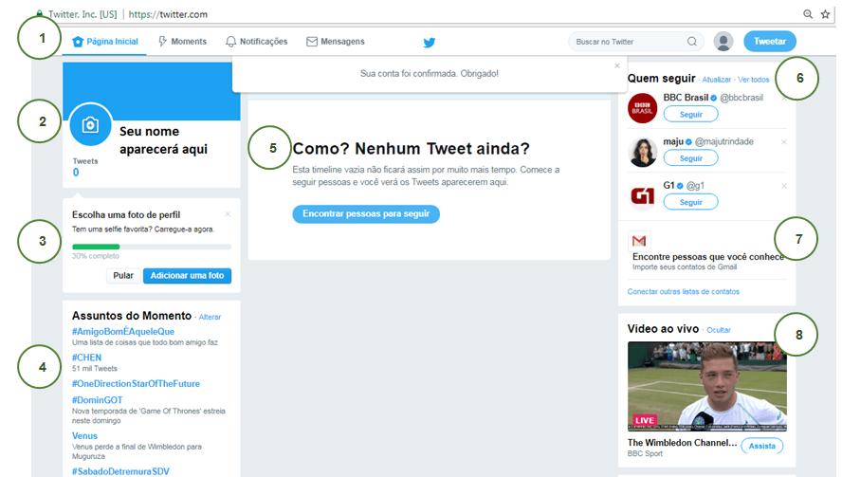Image resolution: width=842 pixels, height=477 pixels.
Task: Click the Gmail icon to import contacts
Action: (639, 241)
